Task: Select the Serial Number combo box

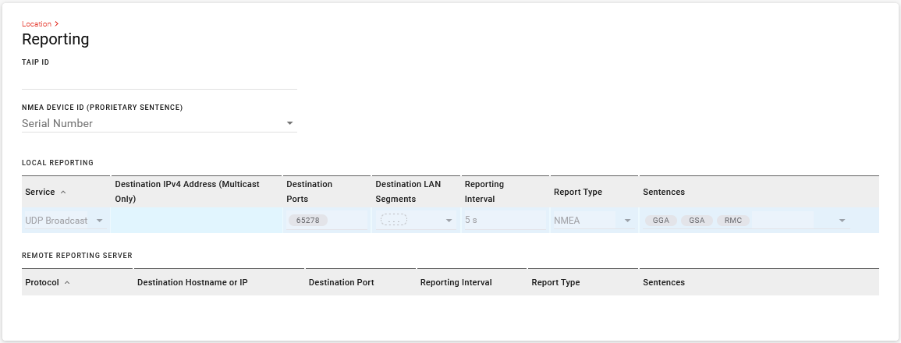Action: [x=159, y=123]
